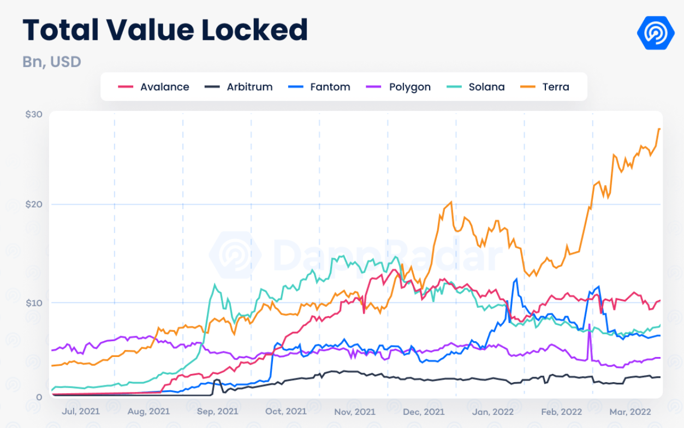Viewport: 684px width, 428px height.
Task: Toggle the Arbitrum legend entry
Action: coord(239,87)
